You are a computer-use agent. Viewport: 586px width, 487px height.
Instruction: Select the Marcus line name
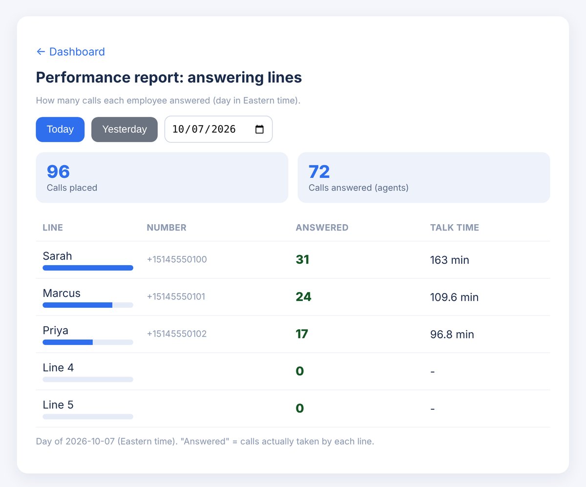pyautogui.click(x=62, y=293)
